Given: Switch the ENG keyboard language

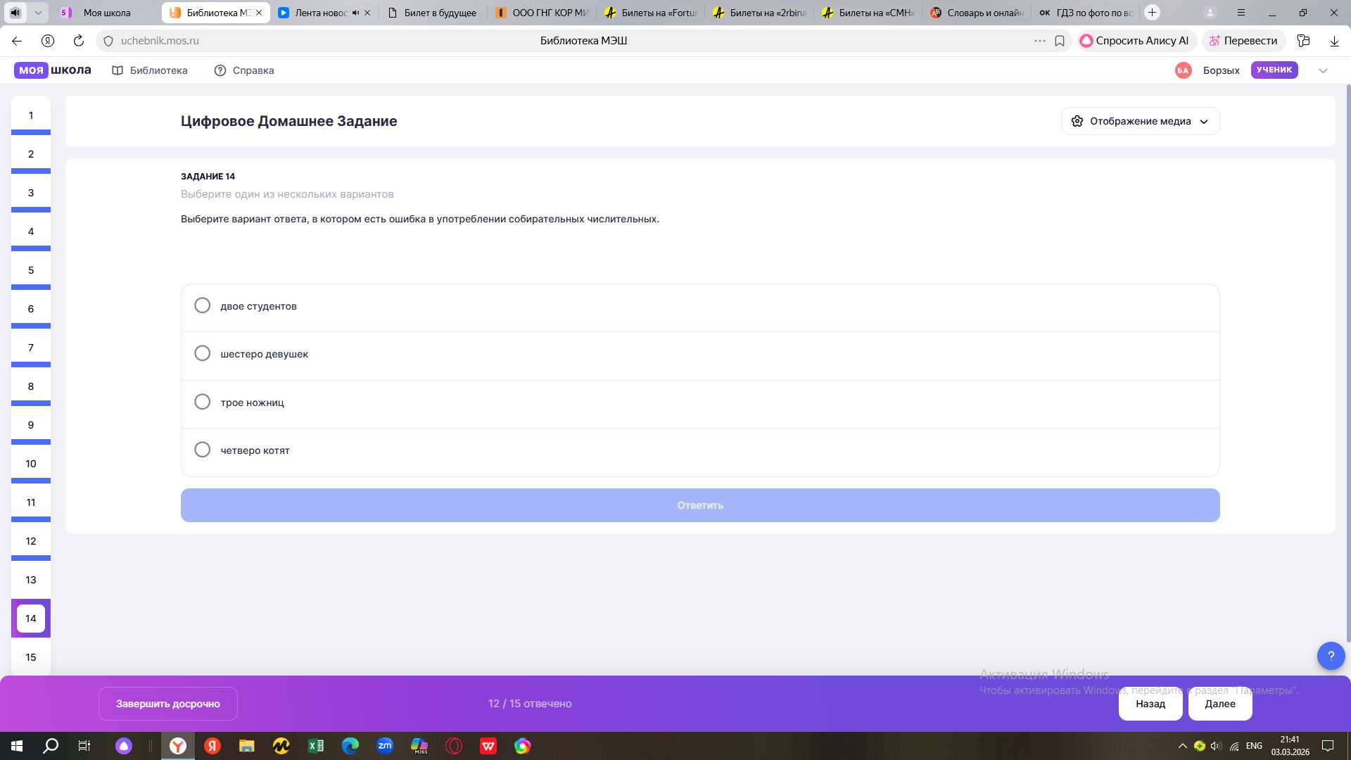Looking at the screenshot, I should click(1254, 746).
